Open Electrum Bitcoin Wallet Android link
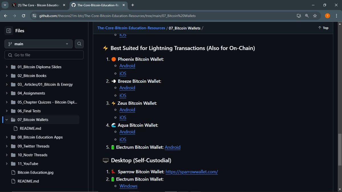The height and width of the screenshot is (192, 342). coord(172,147)
